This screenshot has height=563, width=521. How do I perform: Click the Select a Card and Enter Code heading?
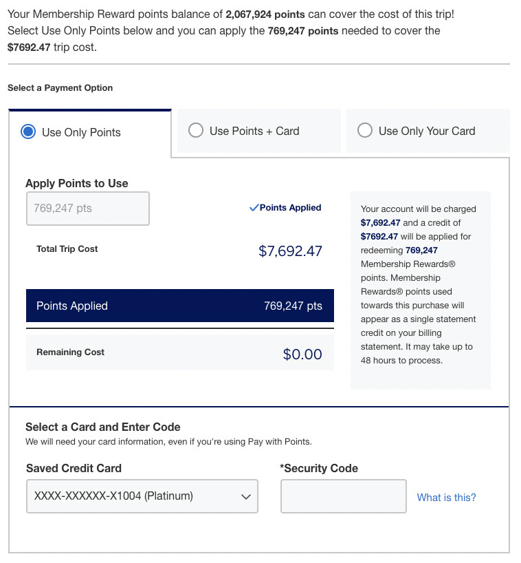102,427
